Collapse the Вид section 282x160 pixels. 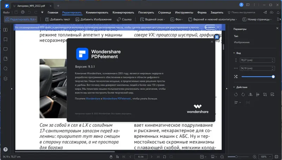coord(234,53)
